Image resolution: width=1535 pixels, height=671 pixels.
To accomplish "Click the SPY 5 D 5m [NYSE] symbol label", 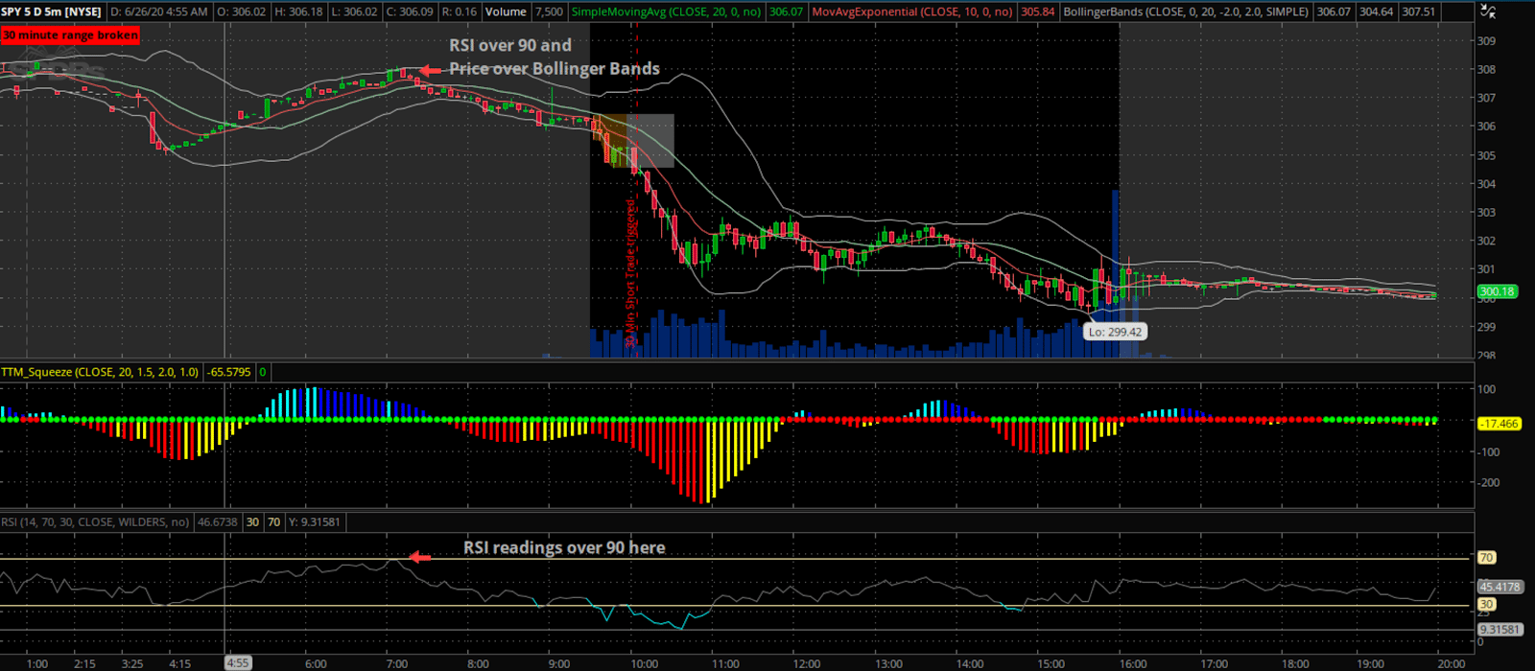I will 52,12.
